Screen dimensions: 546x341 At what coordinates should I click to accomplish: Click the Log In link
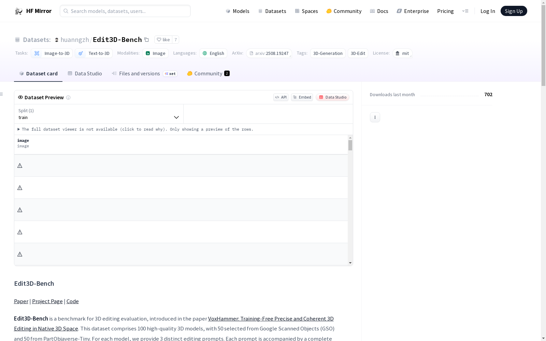point(488,11)
